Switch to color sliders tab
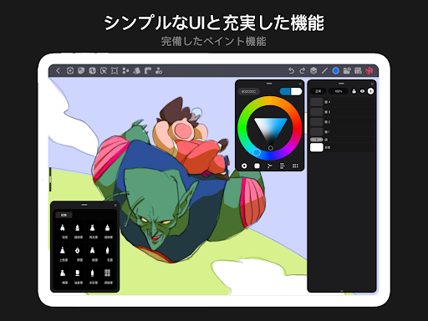Viewport: 428px width, 321px height. (283, 166)
